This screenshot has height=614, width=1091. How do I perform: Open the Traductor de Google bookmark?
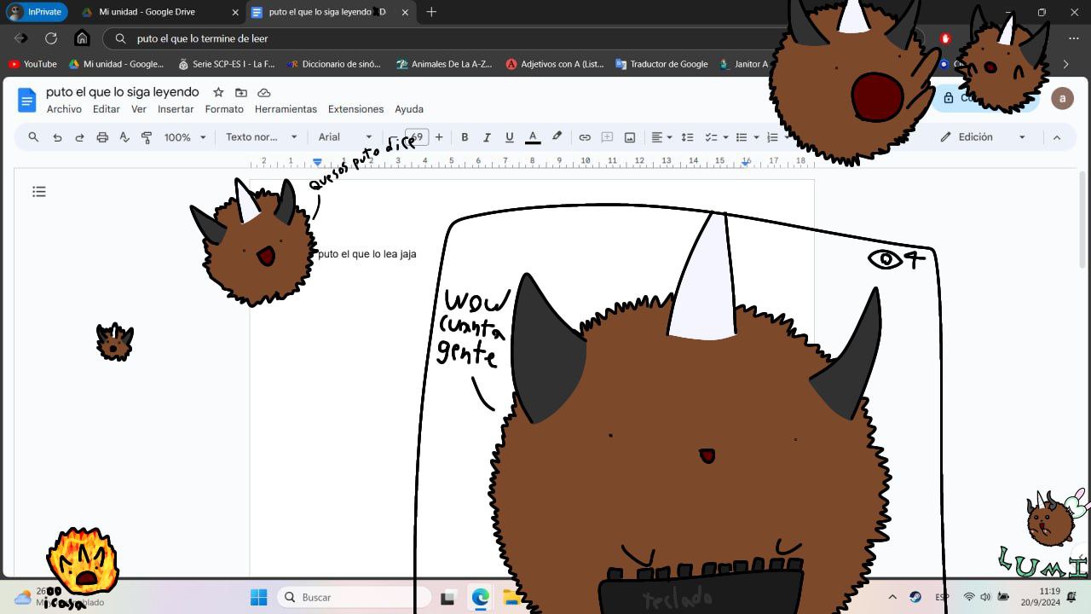tap(661, 64)
